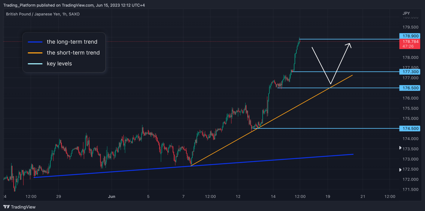Click the white triangle marker near 172.500
Screen dimensions: 425x211
(x=400, y=170)
